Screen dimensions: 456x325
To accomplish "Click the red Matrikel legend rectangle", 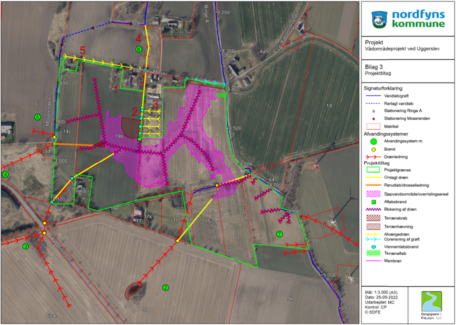I will click(x=373, y=127).
